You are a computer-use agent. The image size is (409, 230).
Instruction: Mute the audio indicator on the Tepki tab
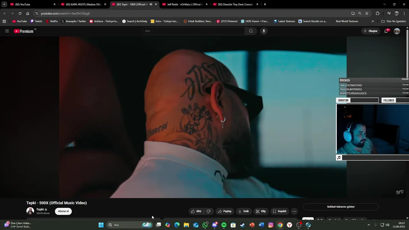(151, 4)
